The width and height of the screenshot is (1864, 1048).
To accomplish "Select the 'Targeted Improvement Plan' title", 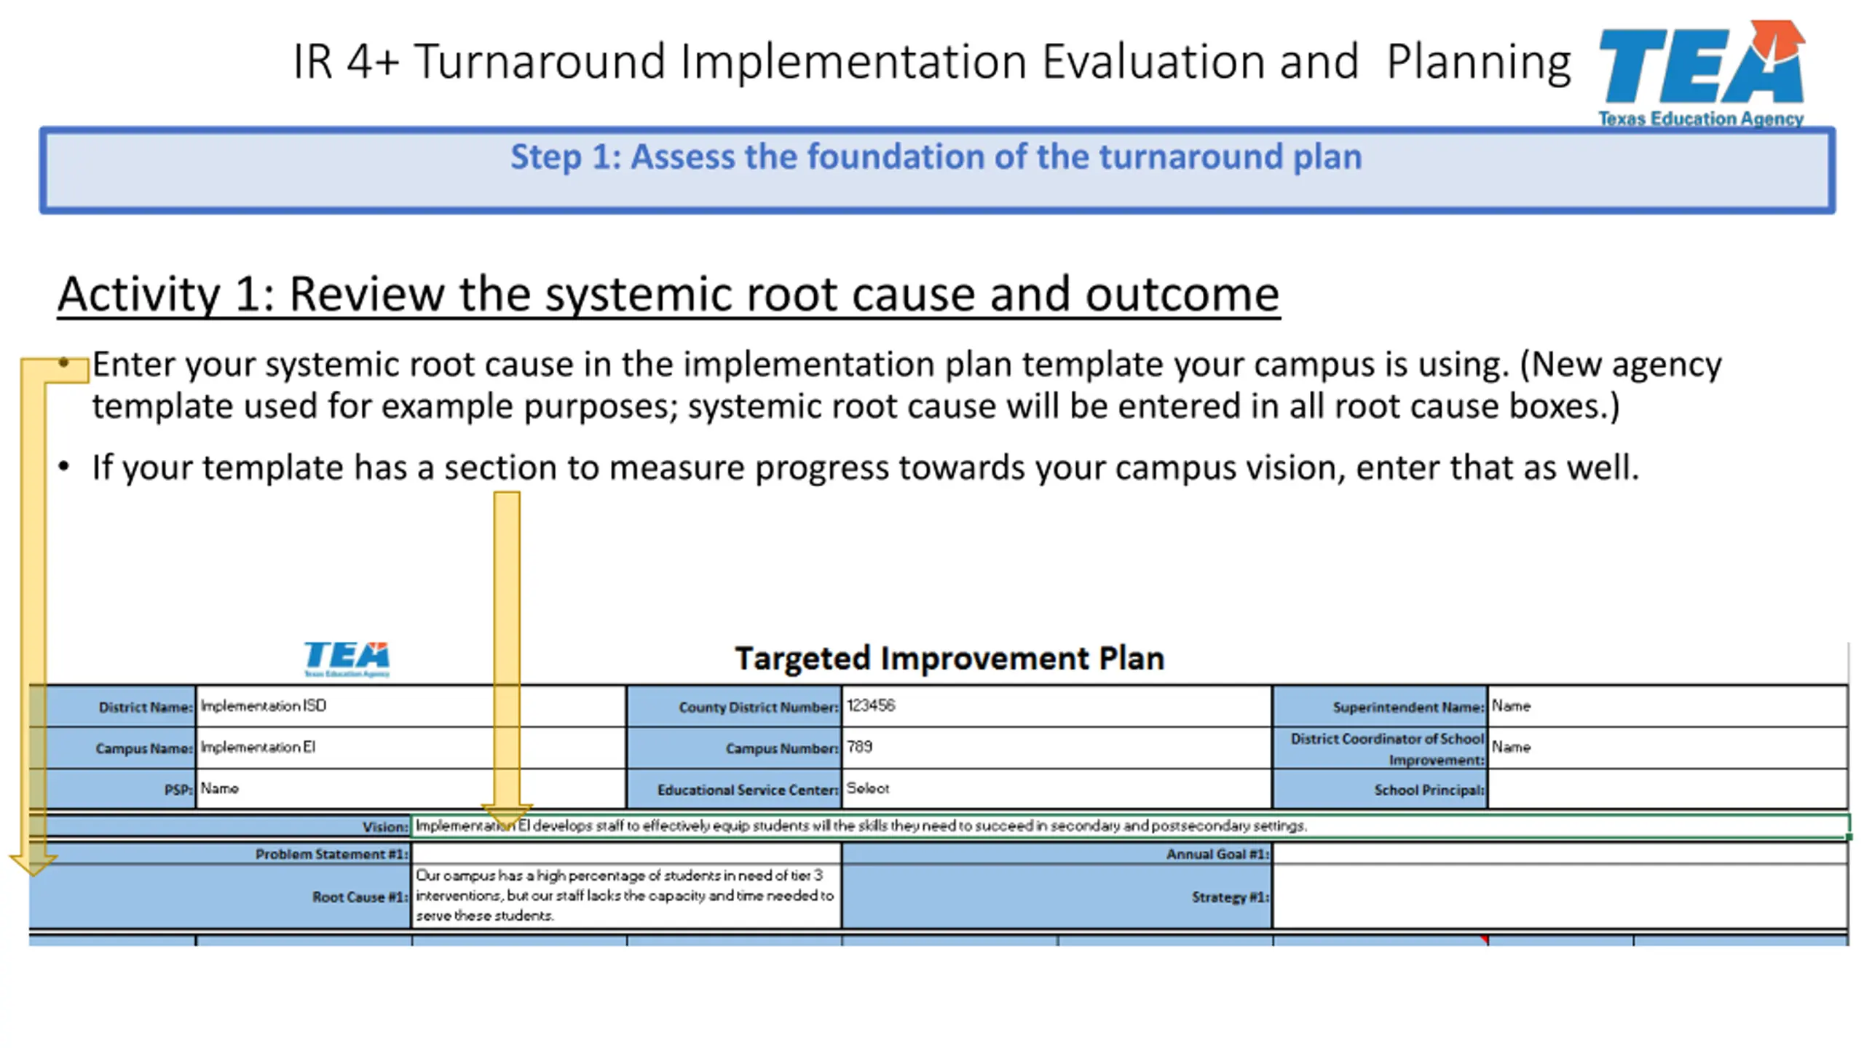I will coord(949,659).
